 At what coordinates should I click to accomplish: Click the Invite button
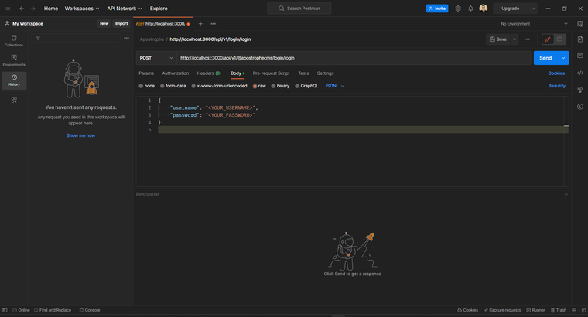click(437, 9)
